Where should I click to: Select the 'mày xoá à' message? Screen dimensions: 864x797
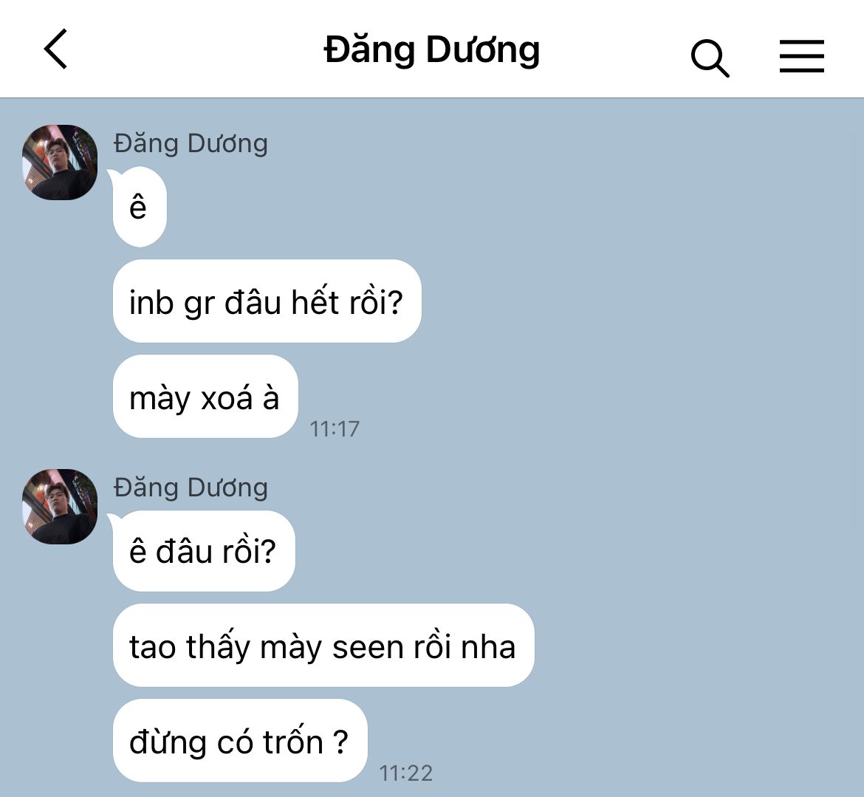[x=205, y=397]
